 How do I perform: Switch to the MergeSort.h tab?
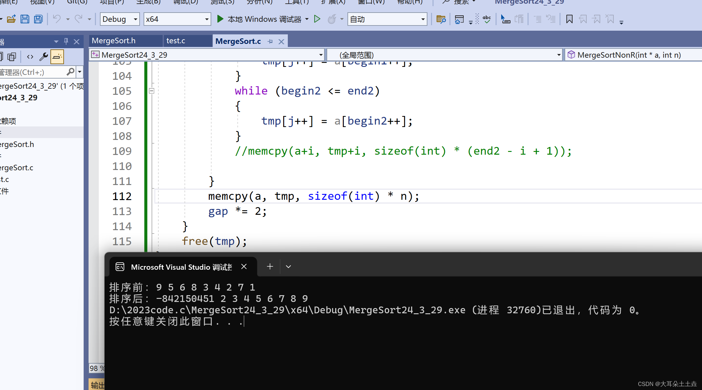[x=114, y=41]
